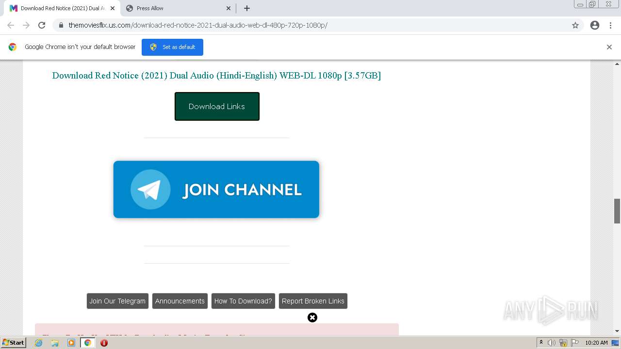Switch to the Press Allow tab
This screenshot has width=621, height=349.
tap(178, 8)
